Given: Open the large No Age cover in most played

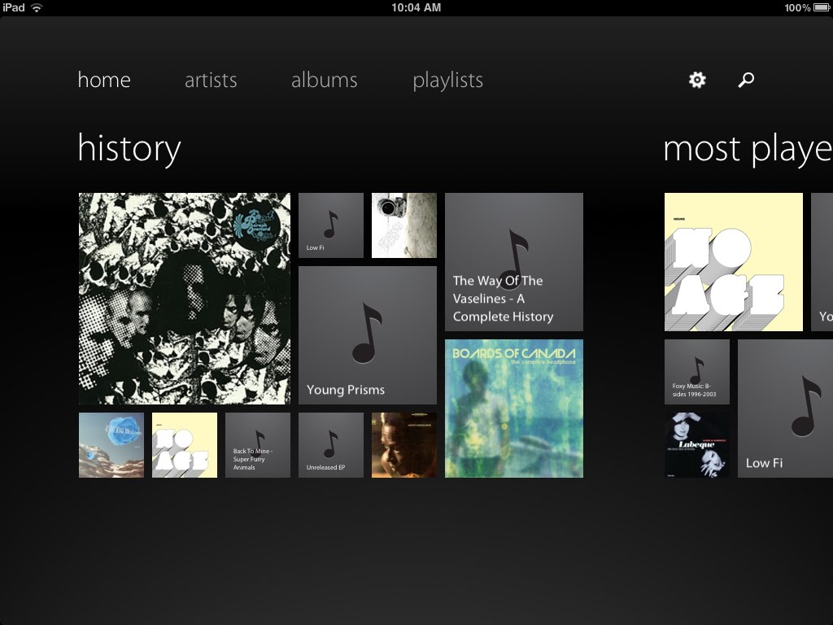Looking at the screenshot, I should pos(734,262).
